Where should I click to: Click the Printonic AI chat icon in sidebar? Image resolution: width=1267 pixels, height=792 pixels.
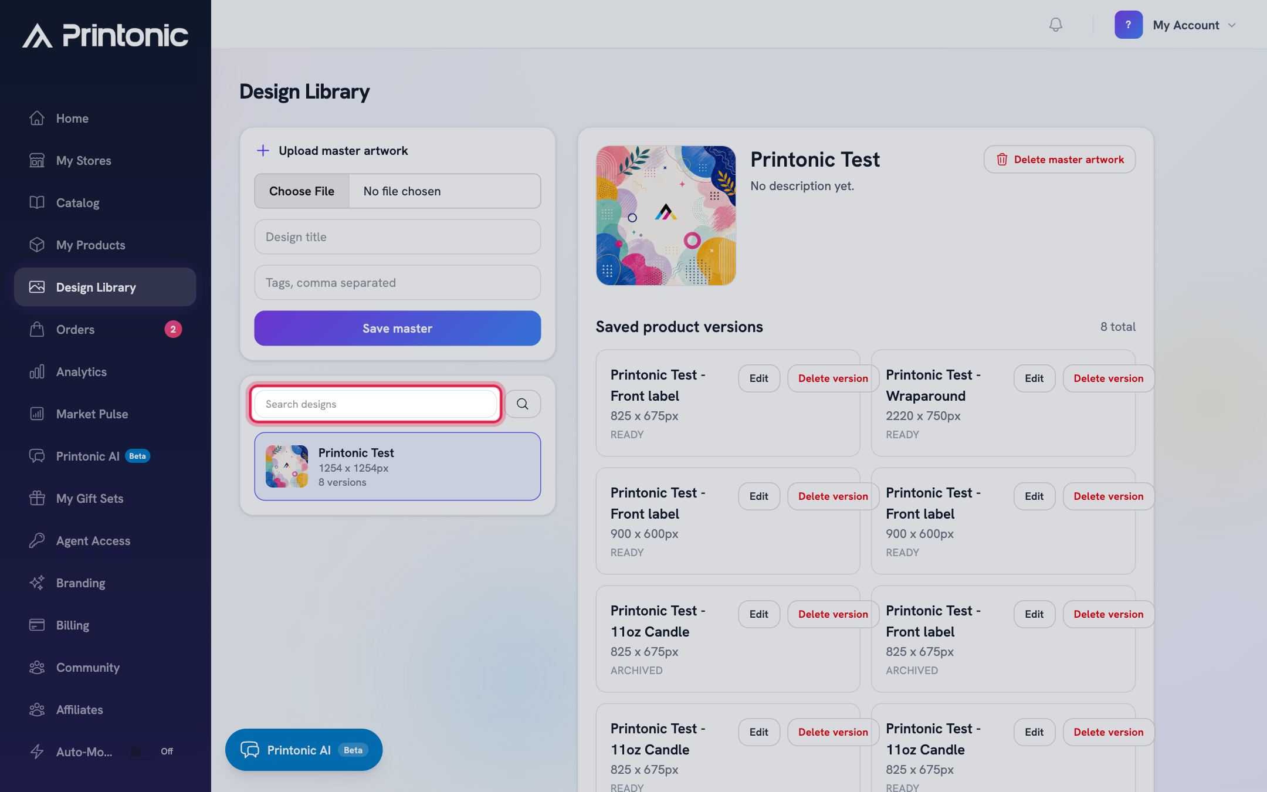click(x=37, y=456)
